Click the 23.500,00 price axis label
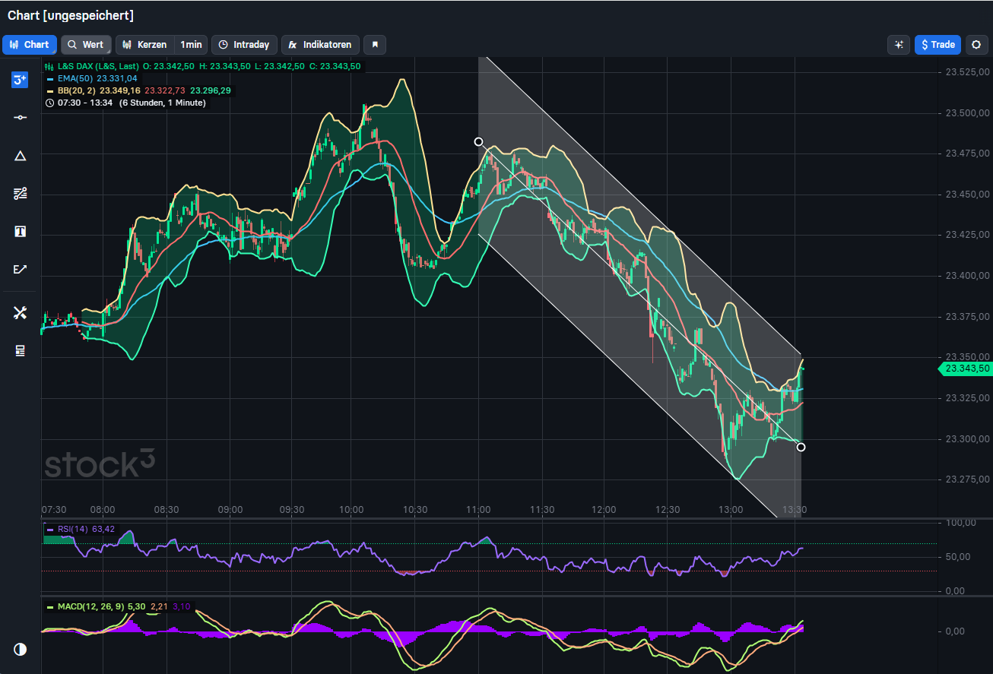 tap(967, 112)
